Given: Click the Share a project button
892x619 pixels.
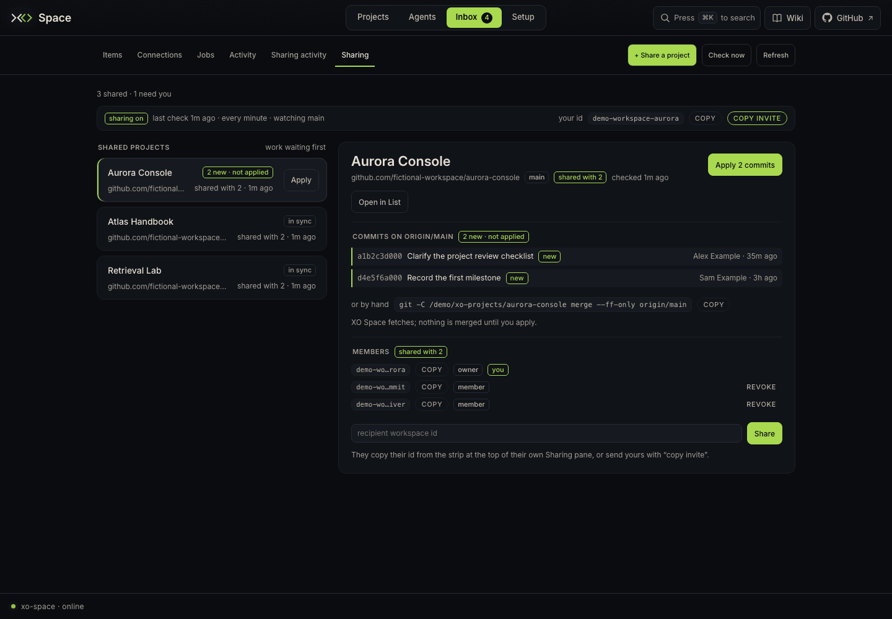Looking at the screenshot, I should [662, 55].
